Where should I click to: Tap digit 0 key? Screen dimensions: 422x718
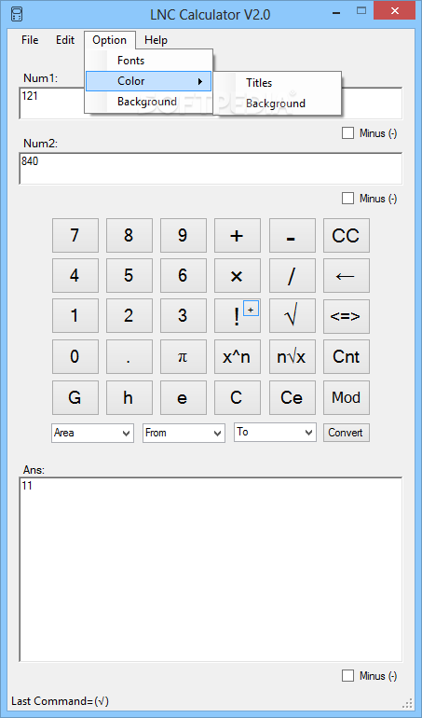click(75, 357)
